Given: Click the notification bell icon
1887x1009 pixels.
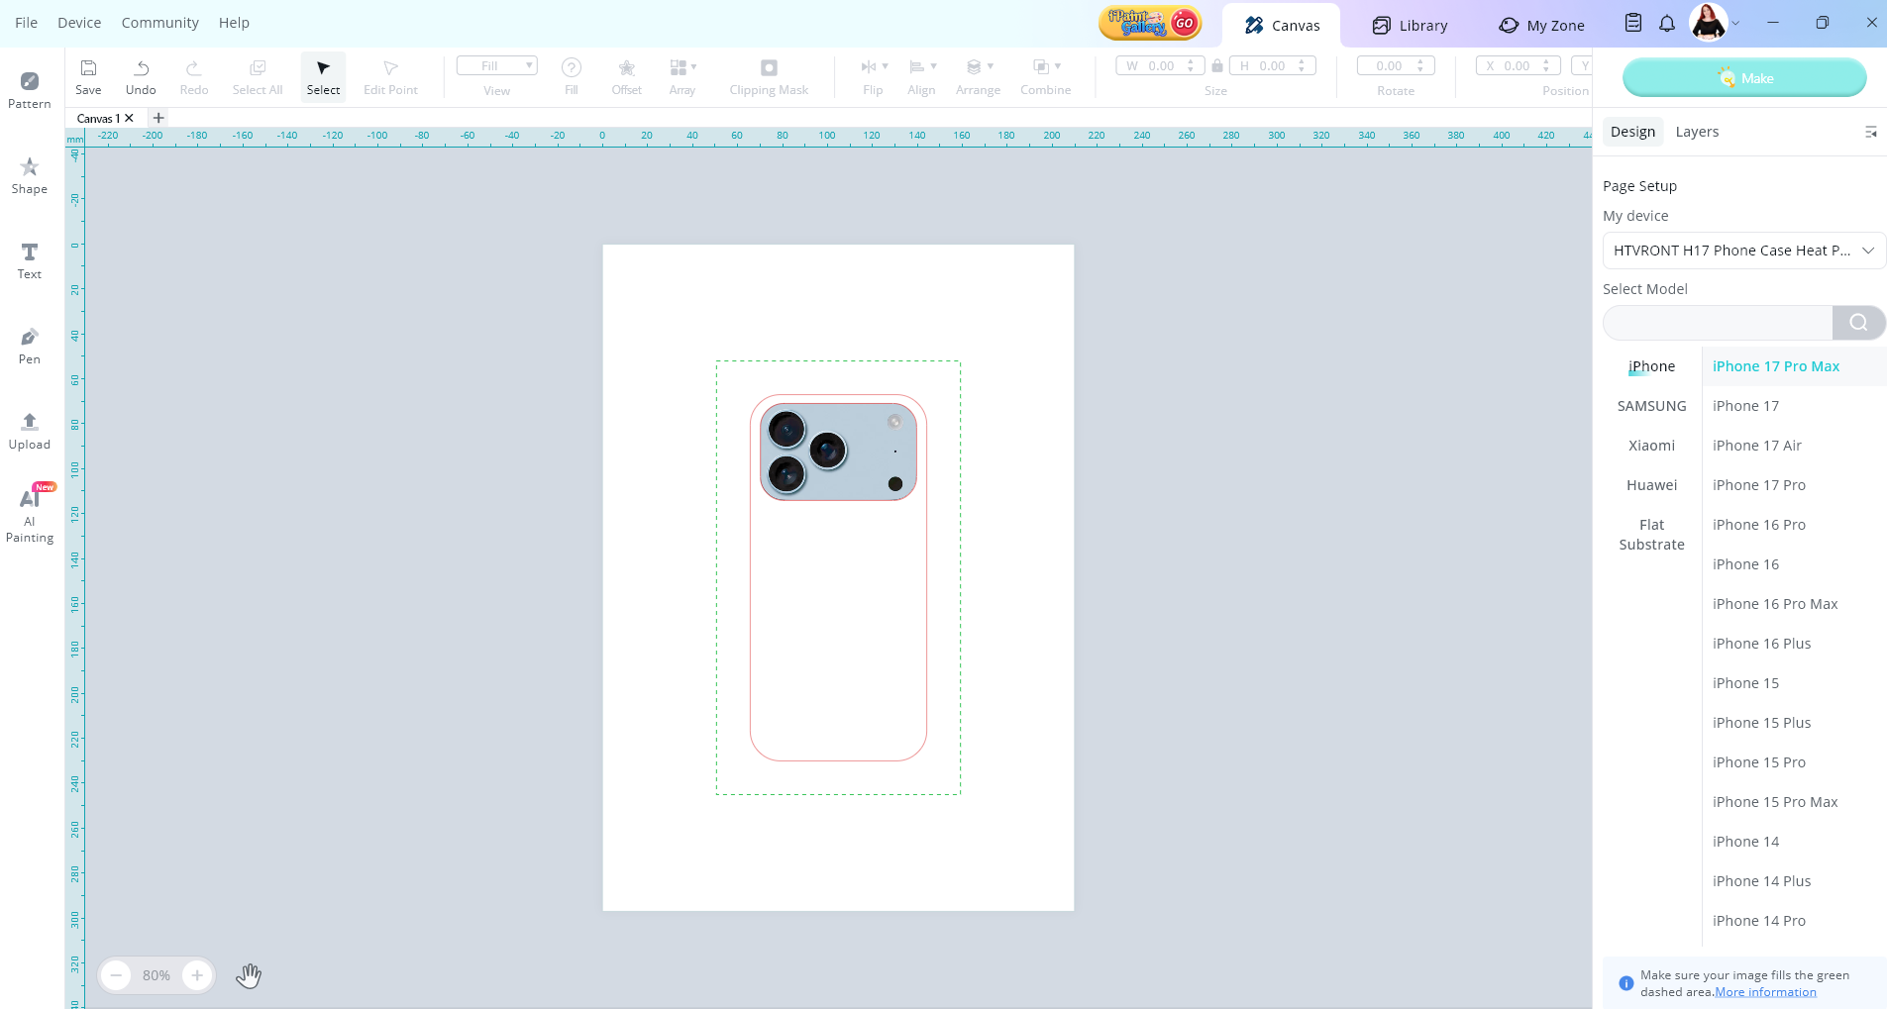Looking at the screenshot, I should click(1667, 24).
